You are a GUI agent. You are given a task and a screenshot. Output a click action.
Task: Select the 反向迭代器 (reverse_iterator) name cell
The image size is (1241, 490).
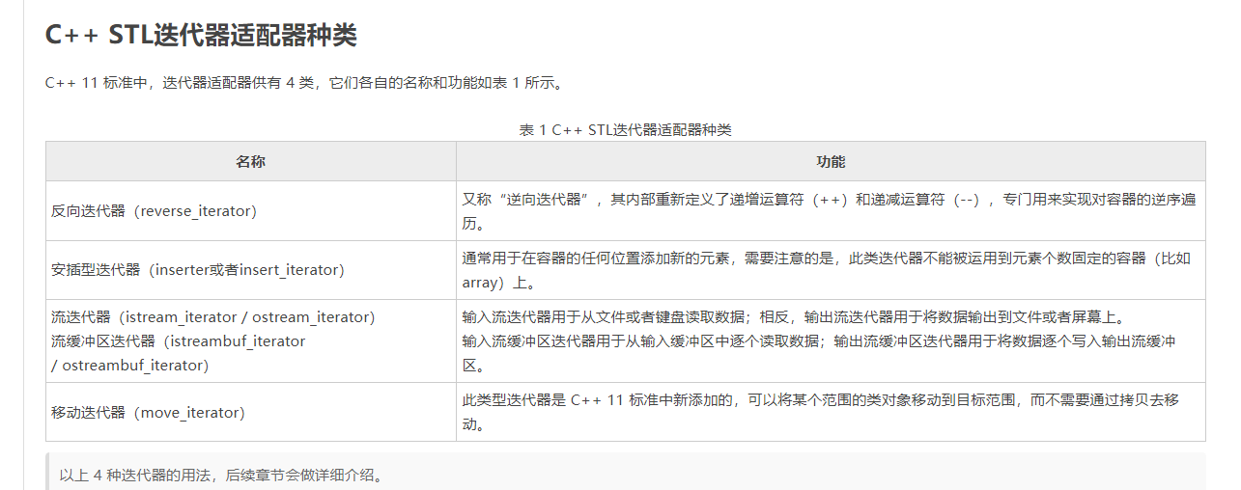(154, 211)
